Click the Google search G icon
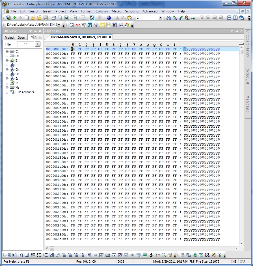253x266 pixels. [71, 25]
